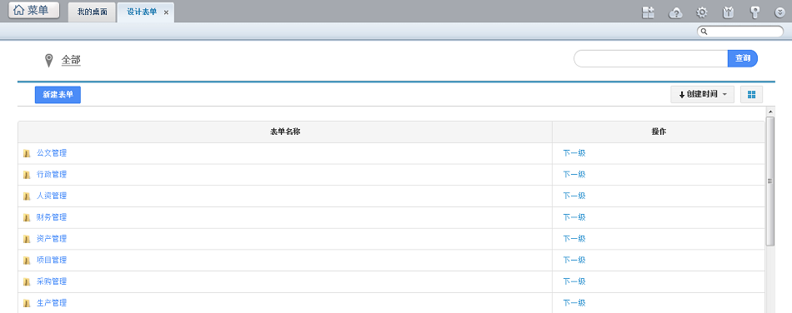Click 下一级 in the 行政管理 row
The height and width of the screenshot is (313, 792).
[574, 174]
